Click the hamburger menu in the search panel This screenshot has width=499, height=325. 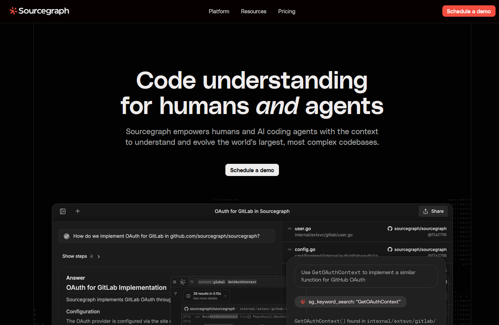tap(174, 282)
